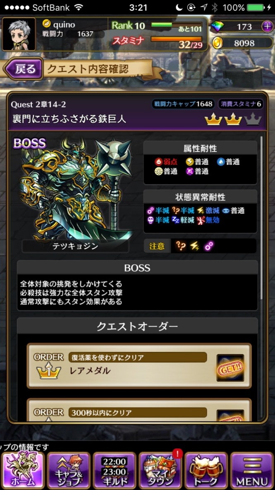Image resolution: width=275 pixels, height=490 pixels.
Task: Open the ホーム home icon
Action: pyautogui.click(x=23, y=470)
